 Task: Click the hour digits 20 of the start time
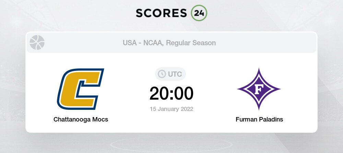(x=159, y=93)
